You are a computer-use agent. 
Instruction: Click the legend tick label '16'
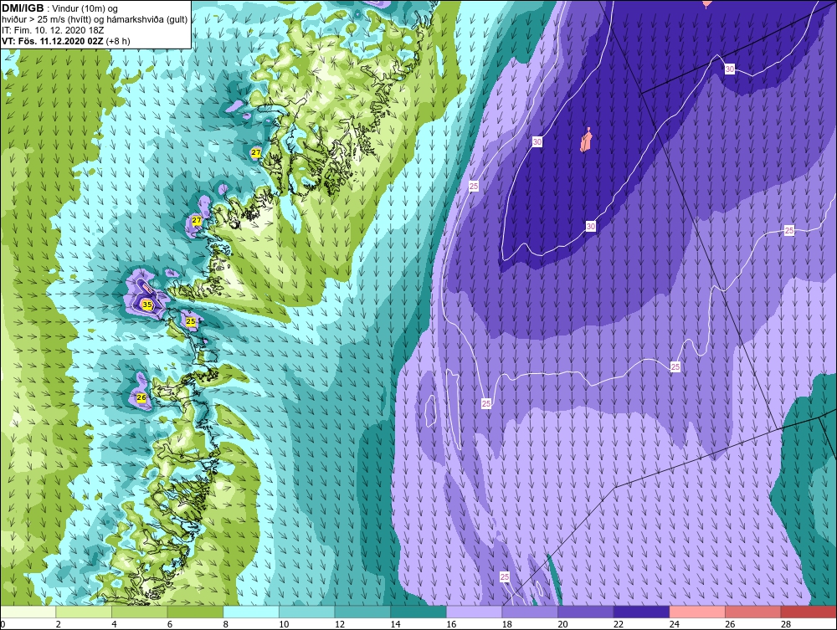452,624
